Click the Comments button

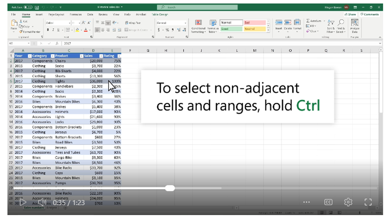(x=369, y=15)
